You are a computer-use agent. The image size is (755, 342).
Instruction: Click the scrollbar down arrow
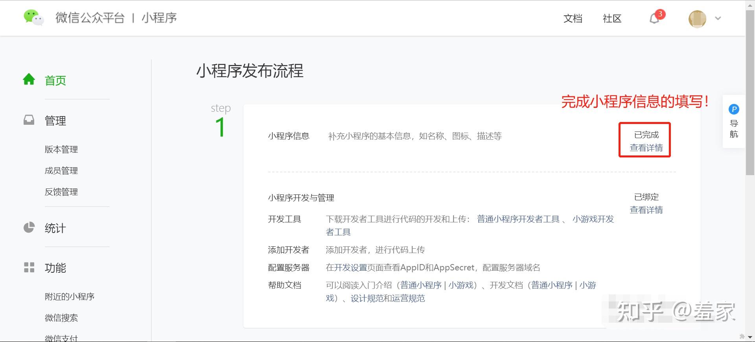click(750, 337)
